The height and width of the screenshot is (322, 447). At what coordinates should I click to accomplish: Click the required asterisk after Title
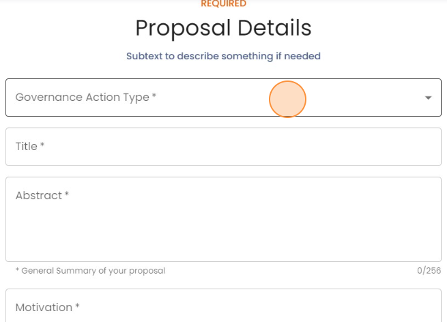pos(42,146)
